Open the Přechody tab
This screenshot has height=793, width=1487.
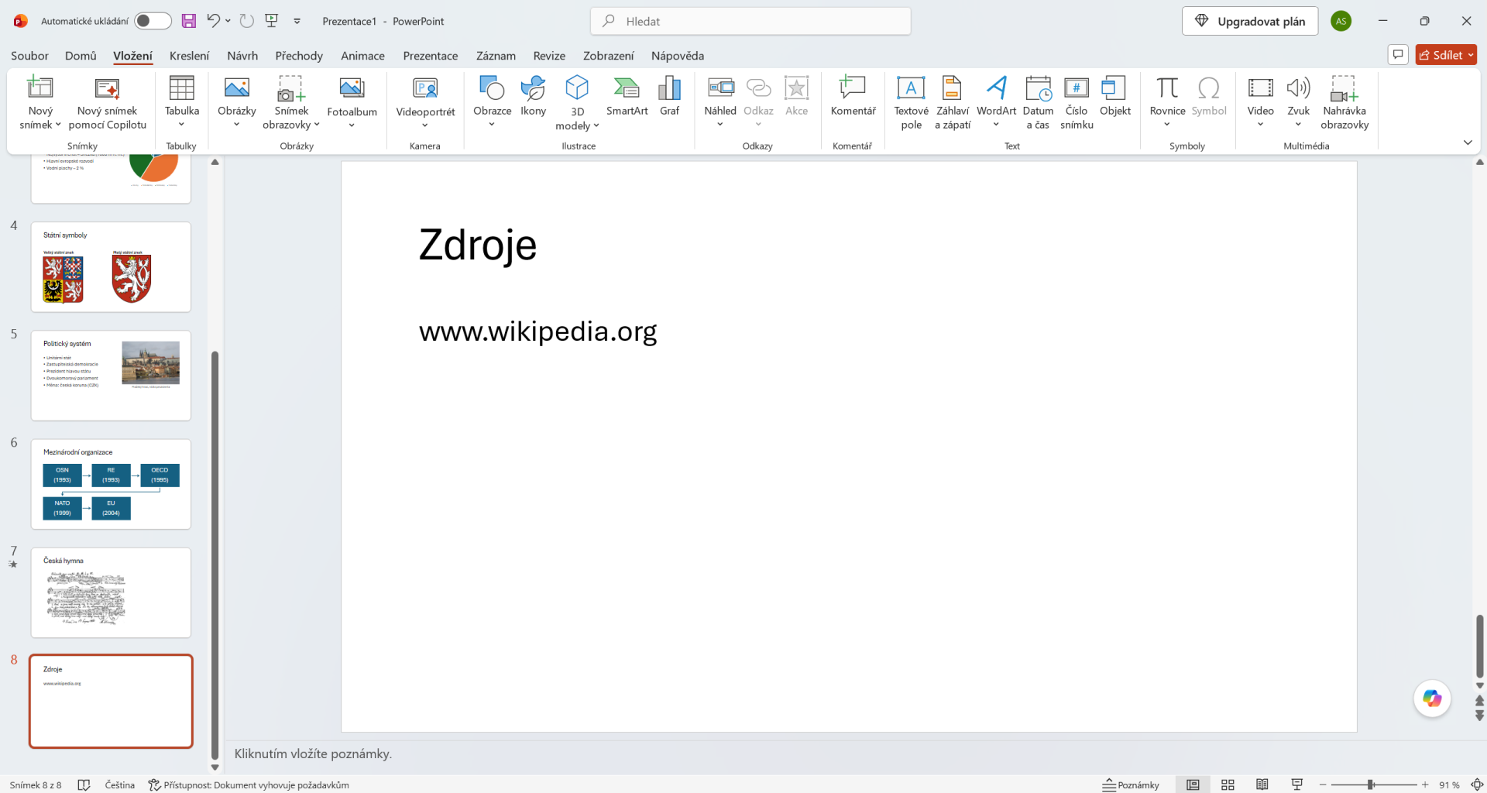coord(299,56)
